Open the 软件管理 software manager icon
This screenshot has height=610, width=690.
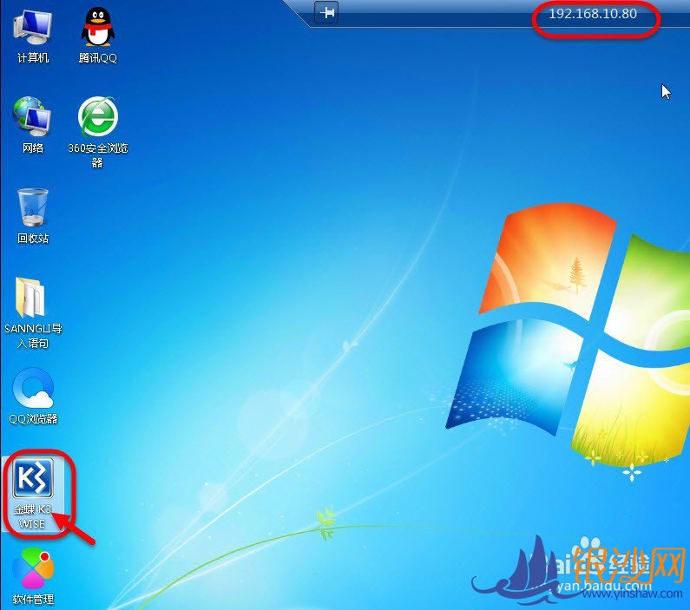(x=33, y=568)
